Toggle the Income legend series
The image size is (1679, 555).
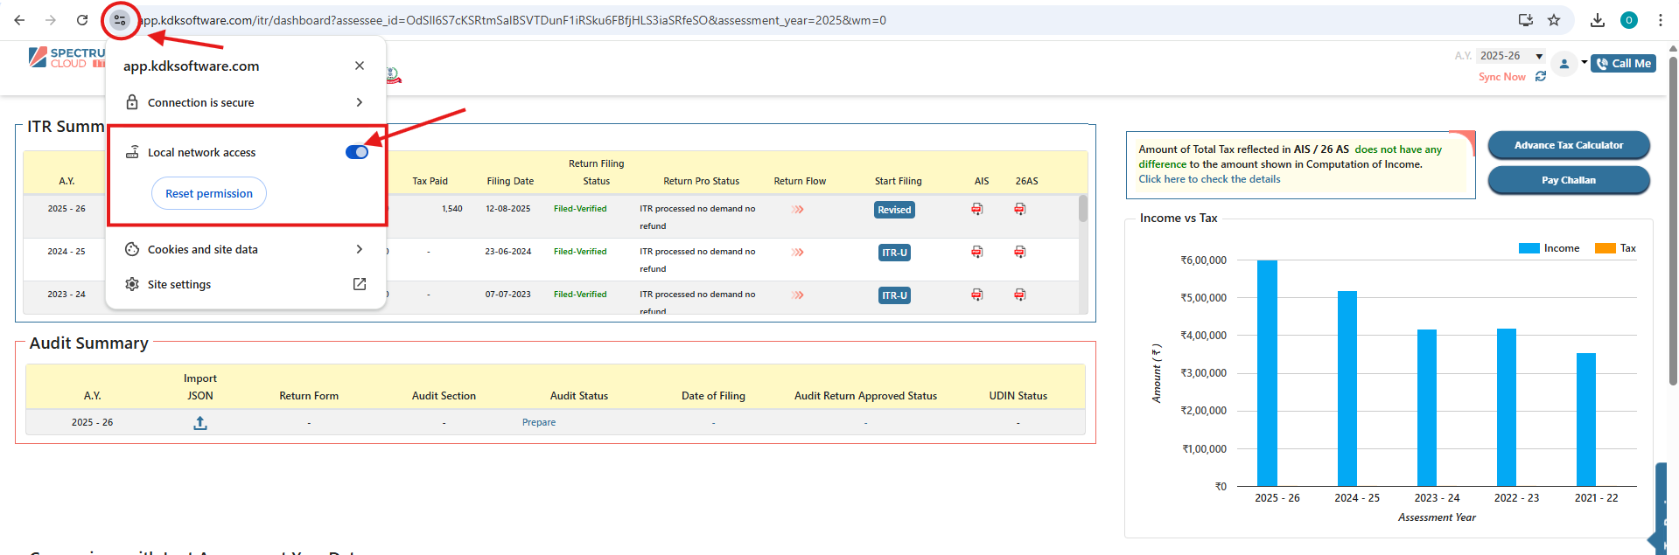click(1549, 248)
